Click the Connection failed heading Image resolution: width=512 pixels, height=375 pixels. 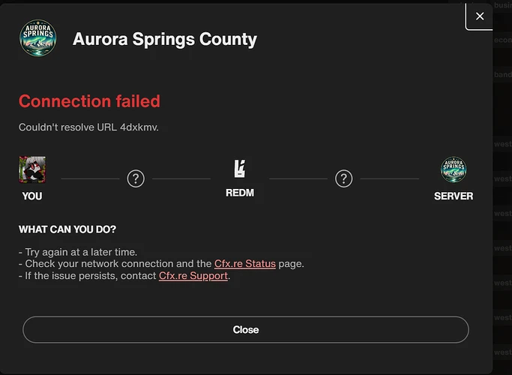pyautogui.click(x=89, y=101)
